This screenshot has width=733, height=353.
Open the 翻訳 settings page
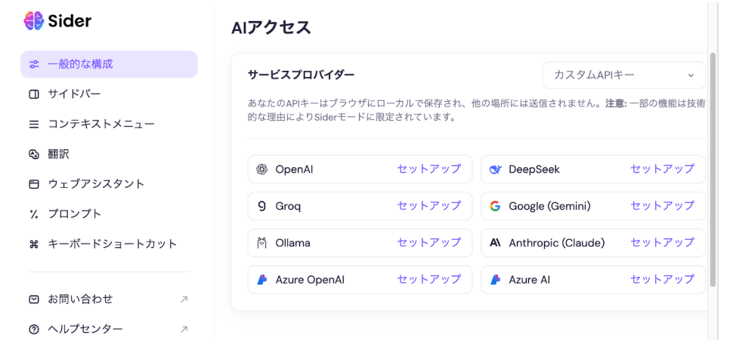tap(59, 154)
